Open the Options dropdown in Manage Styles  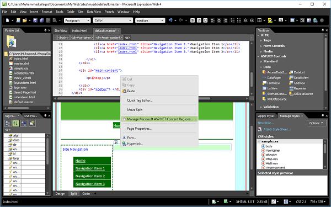click(x=316, y=123)
